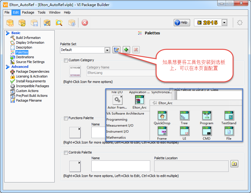This screenshot has width=251, height=193.
Task: Click Programming palette entry
Action: (x=117, y=119)
